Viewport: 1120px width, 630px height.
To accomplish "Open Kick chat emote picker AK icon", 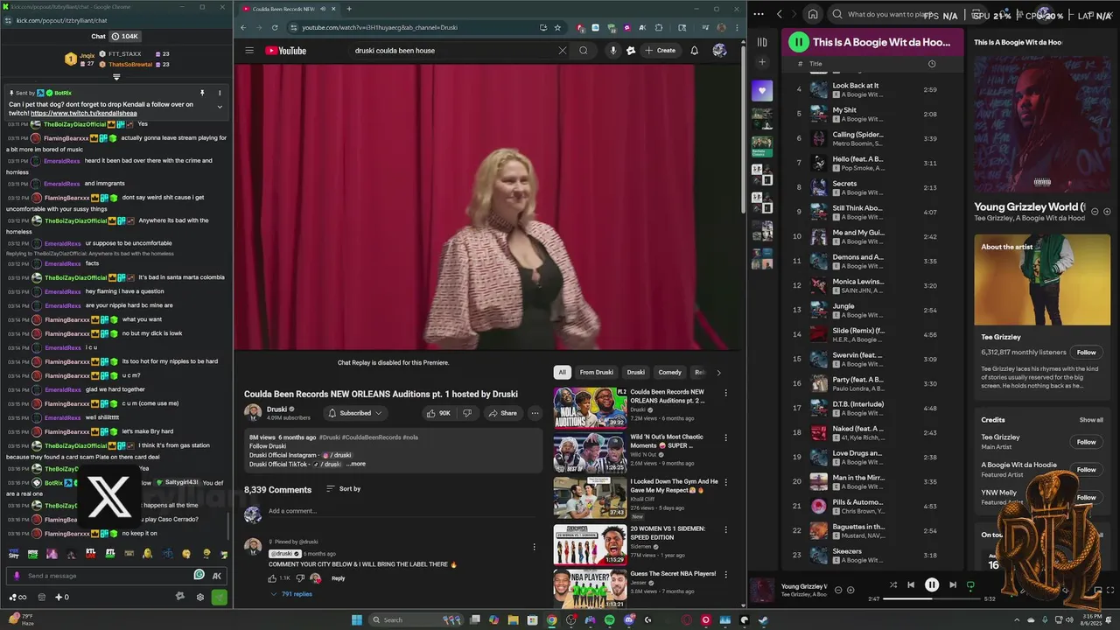I will point(216,575).
